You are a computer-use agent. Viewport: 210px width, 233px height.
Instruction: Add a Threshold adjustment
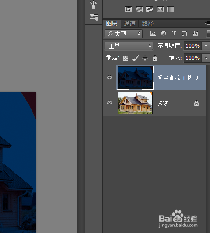[150, 9]
